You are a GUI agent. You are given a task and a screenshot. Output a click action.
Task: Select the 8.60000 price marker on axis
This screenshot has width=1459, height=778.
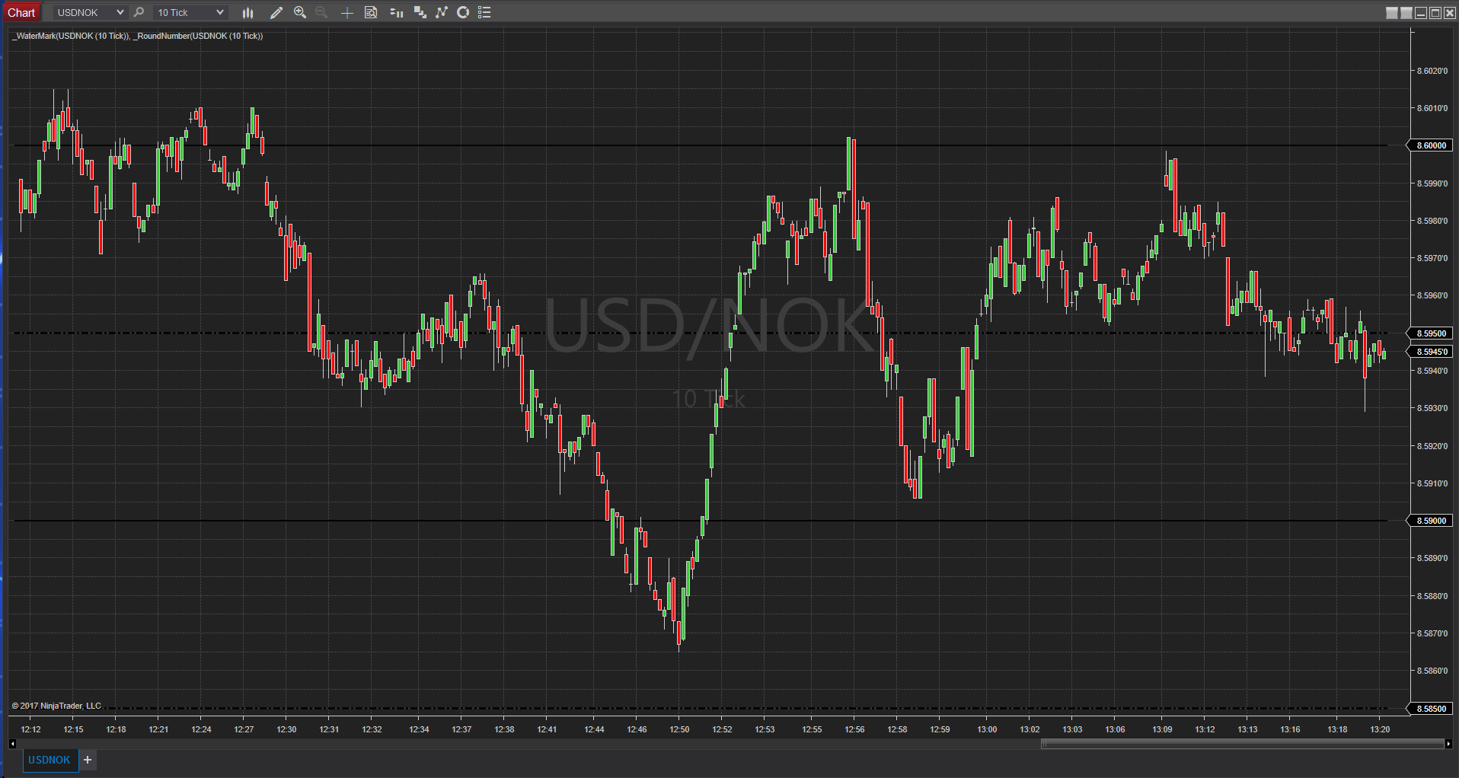[1432, 145]
